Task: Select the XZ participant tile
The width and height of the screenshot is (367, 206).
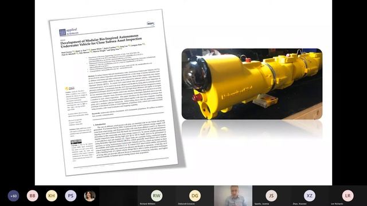Action: click(310, 196)
